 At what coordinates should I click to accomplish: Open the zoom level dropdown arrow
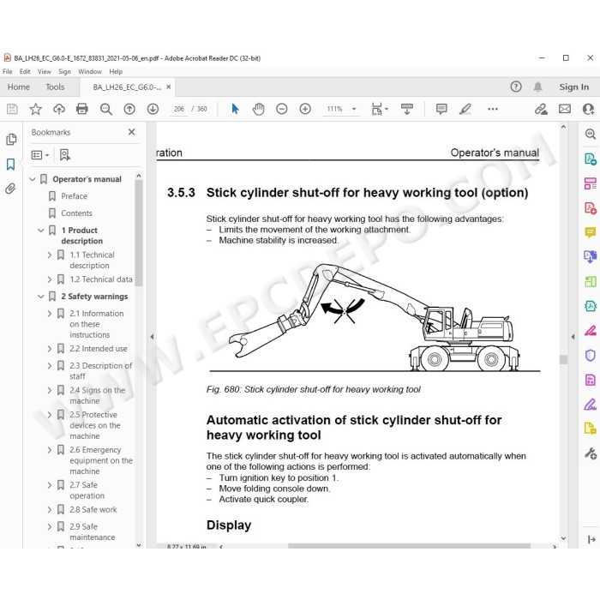[354, 109]
